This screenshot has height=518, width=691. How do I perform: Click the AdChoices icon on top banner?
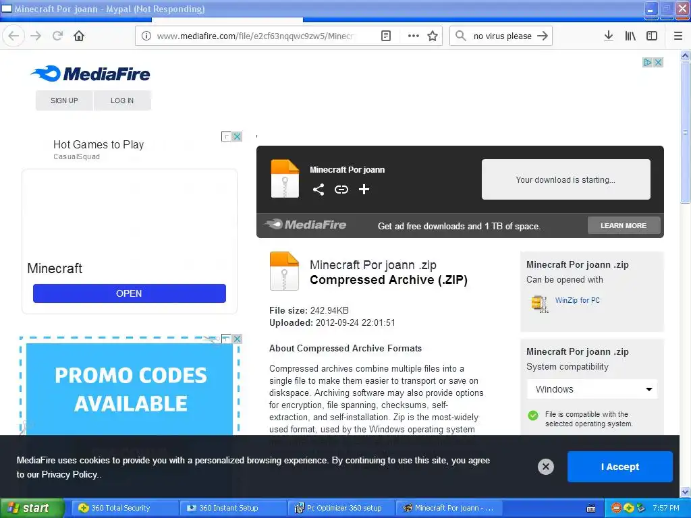[647, 63]
